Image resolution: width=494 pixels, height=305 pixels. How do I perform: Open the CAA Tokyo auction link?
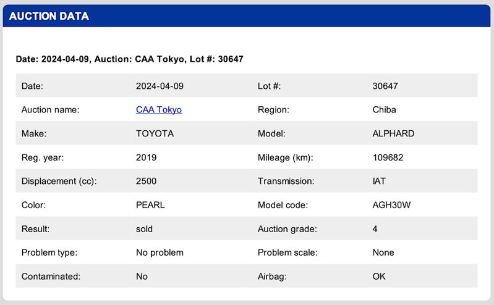coord(159,110)
